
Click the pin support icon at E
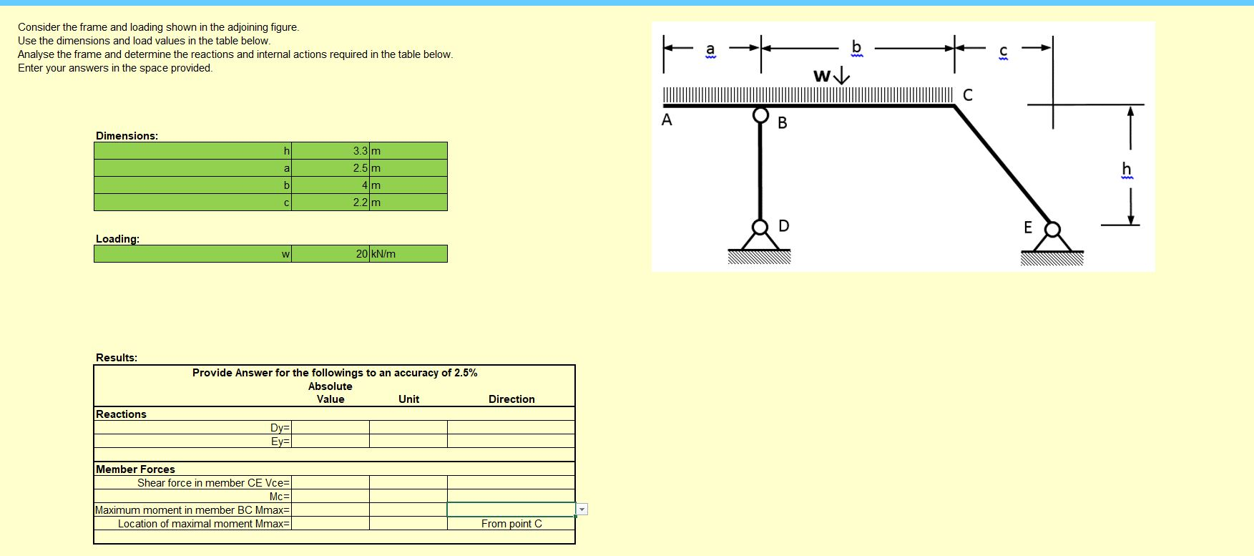click(1052, 241)
